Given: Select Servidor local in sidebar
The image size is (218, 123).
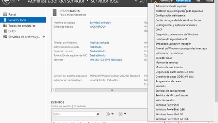Looking at the screenshot, I should click(x=23, y=20).
